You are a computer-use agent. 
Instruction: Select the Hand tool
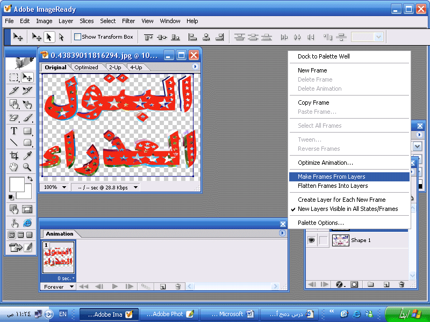14,167
